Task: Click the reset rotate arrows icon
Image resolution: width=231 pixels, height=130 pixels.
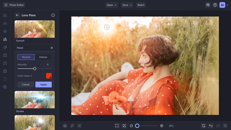Action: pos(204,126)
